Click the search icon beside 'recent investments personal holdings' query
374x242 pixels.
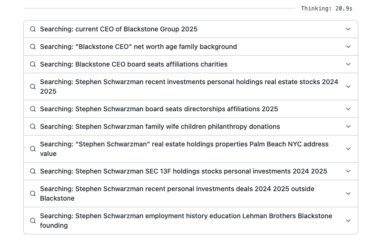pos(33,87)
